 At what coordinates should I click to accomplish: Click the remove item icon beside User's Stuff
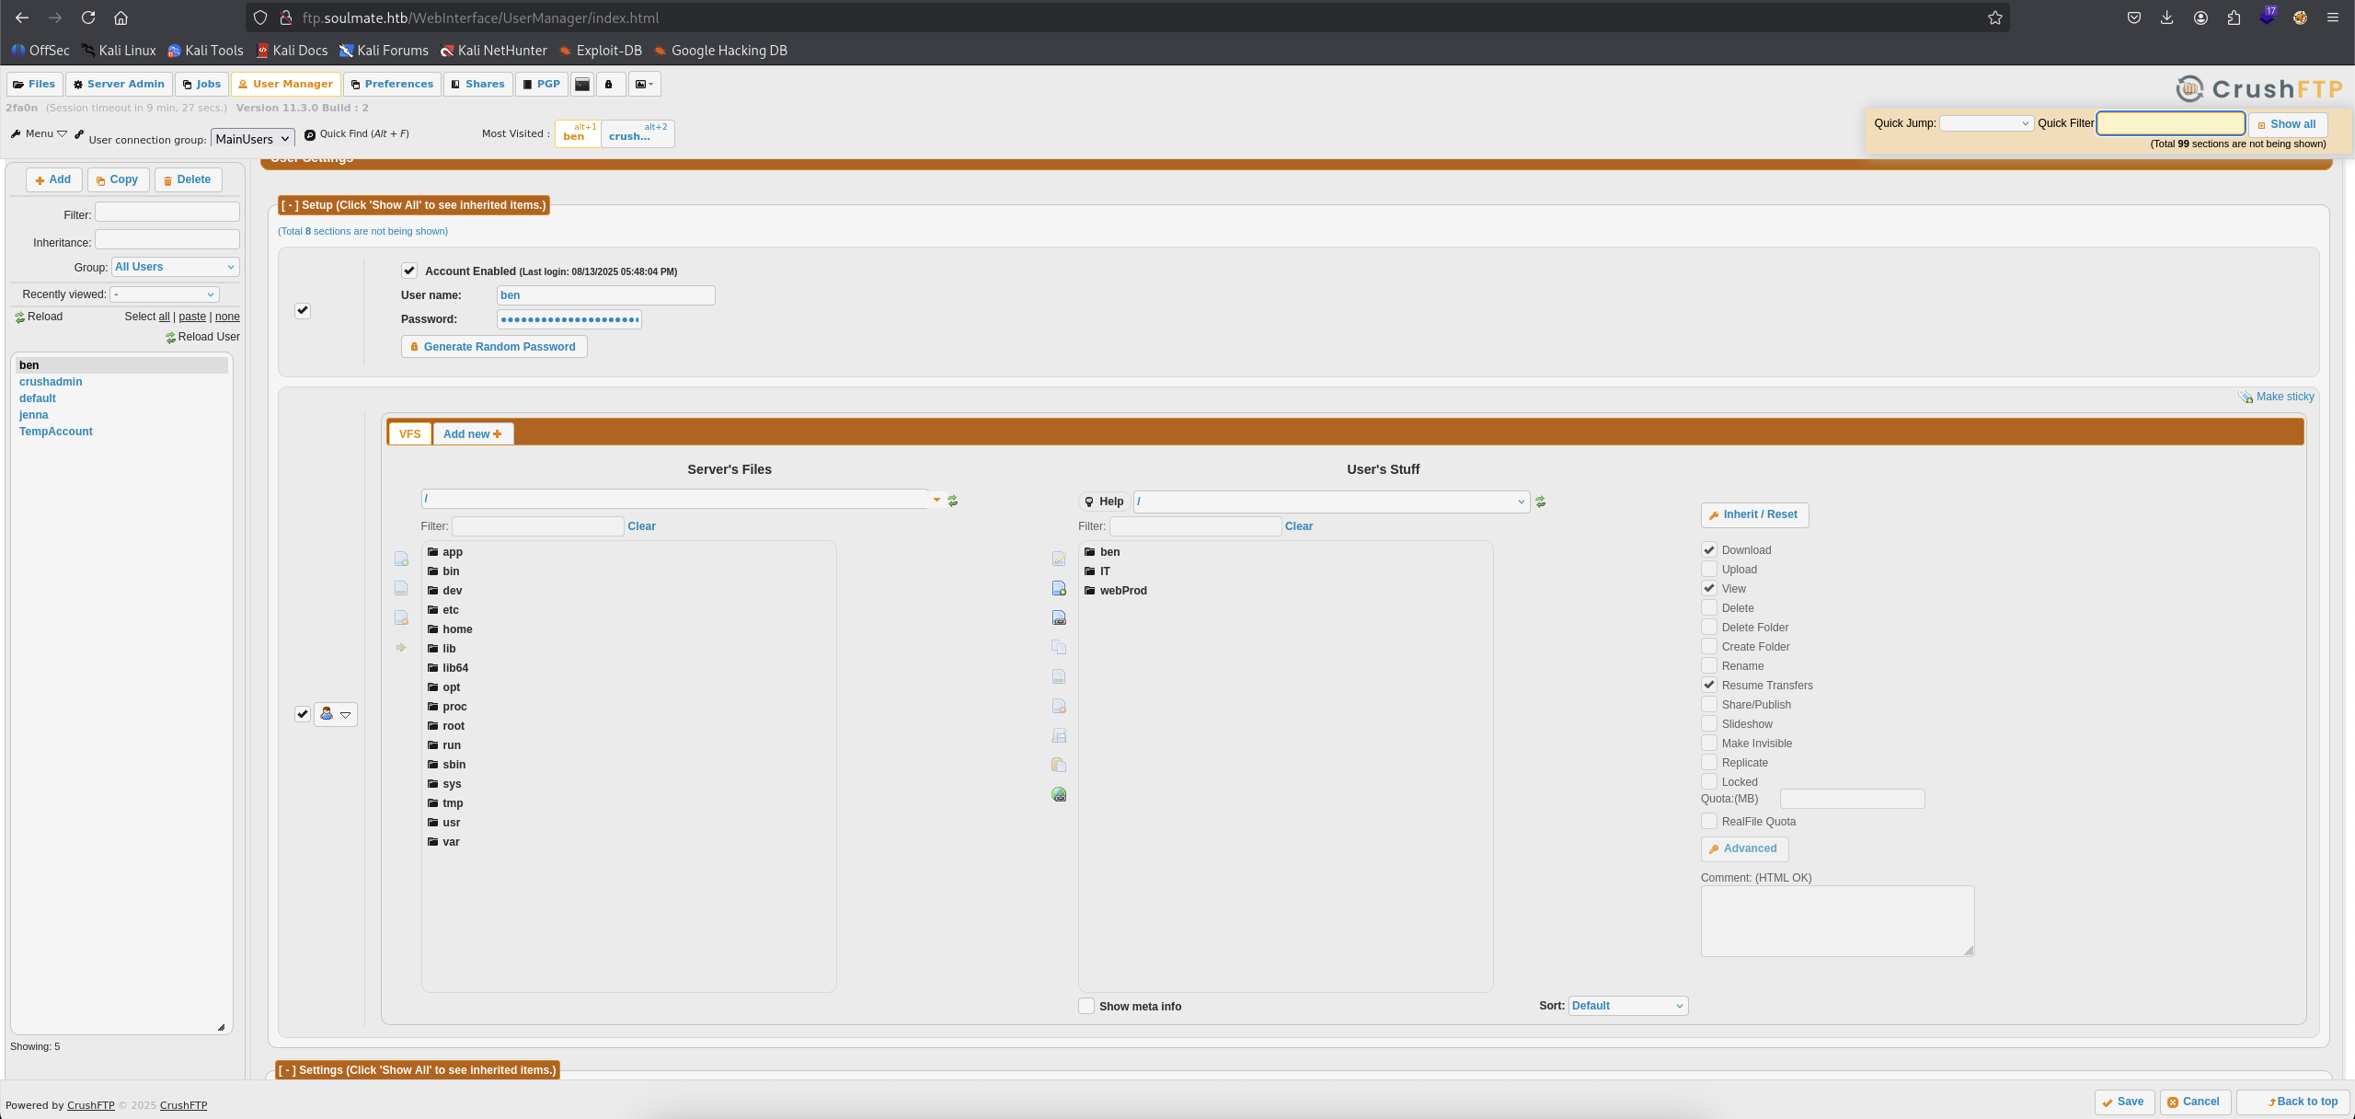1059,706
